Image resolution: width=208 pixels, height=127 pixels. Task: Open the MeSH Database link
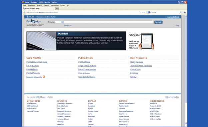click(137, 62)
